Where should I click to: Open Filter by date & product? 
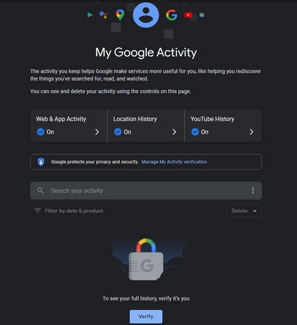pos(68,211)
